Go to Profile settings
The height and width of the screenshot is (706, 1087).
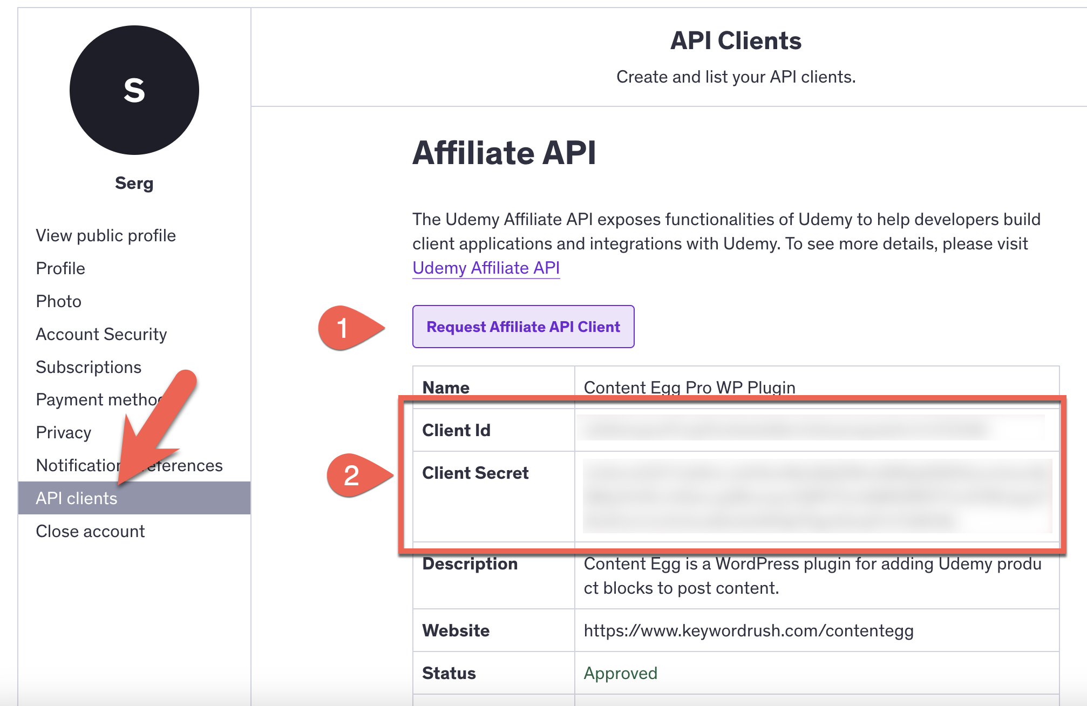point(60,269)
